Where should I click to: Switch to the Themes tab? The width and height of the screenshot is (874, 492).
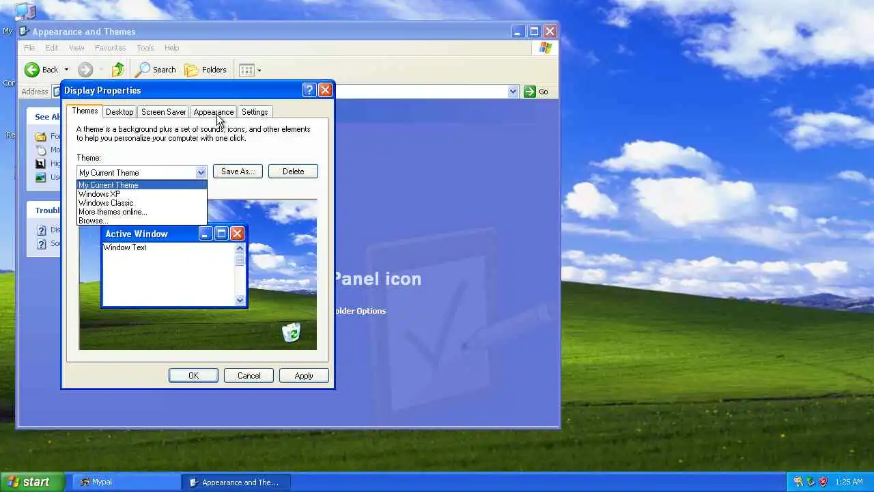85,111
